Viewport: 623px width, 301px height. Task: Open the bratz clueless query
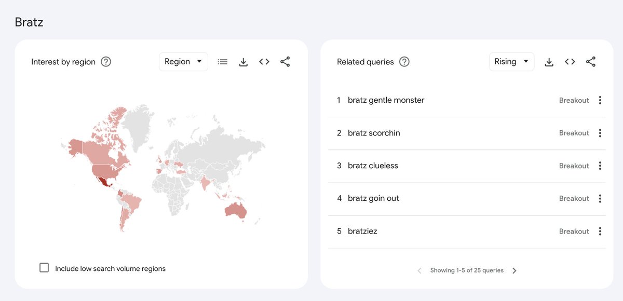pyautogui.click(x=373, y=166)
